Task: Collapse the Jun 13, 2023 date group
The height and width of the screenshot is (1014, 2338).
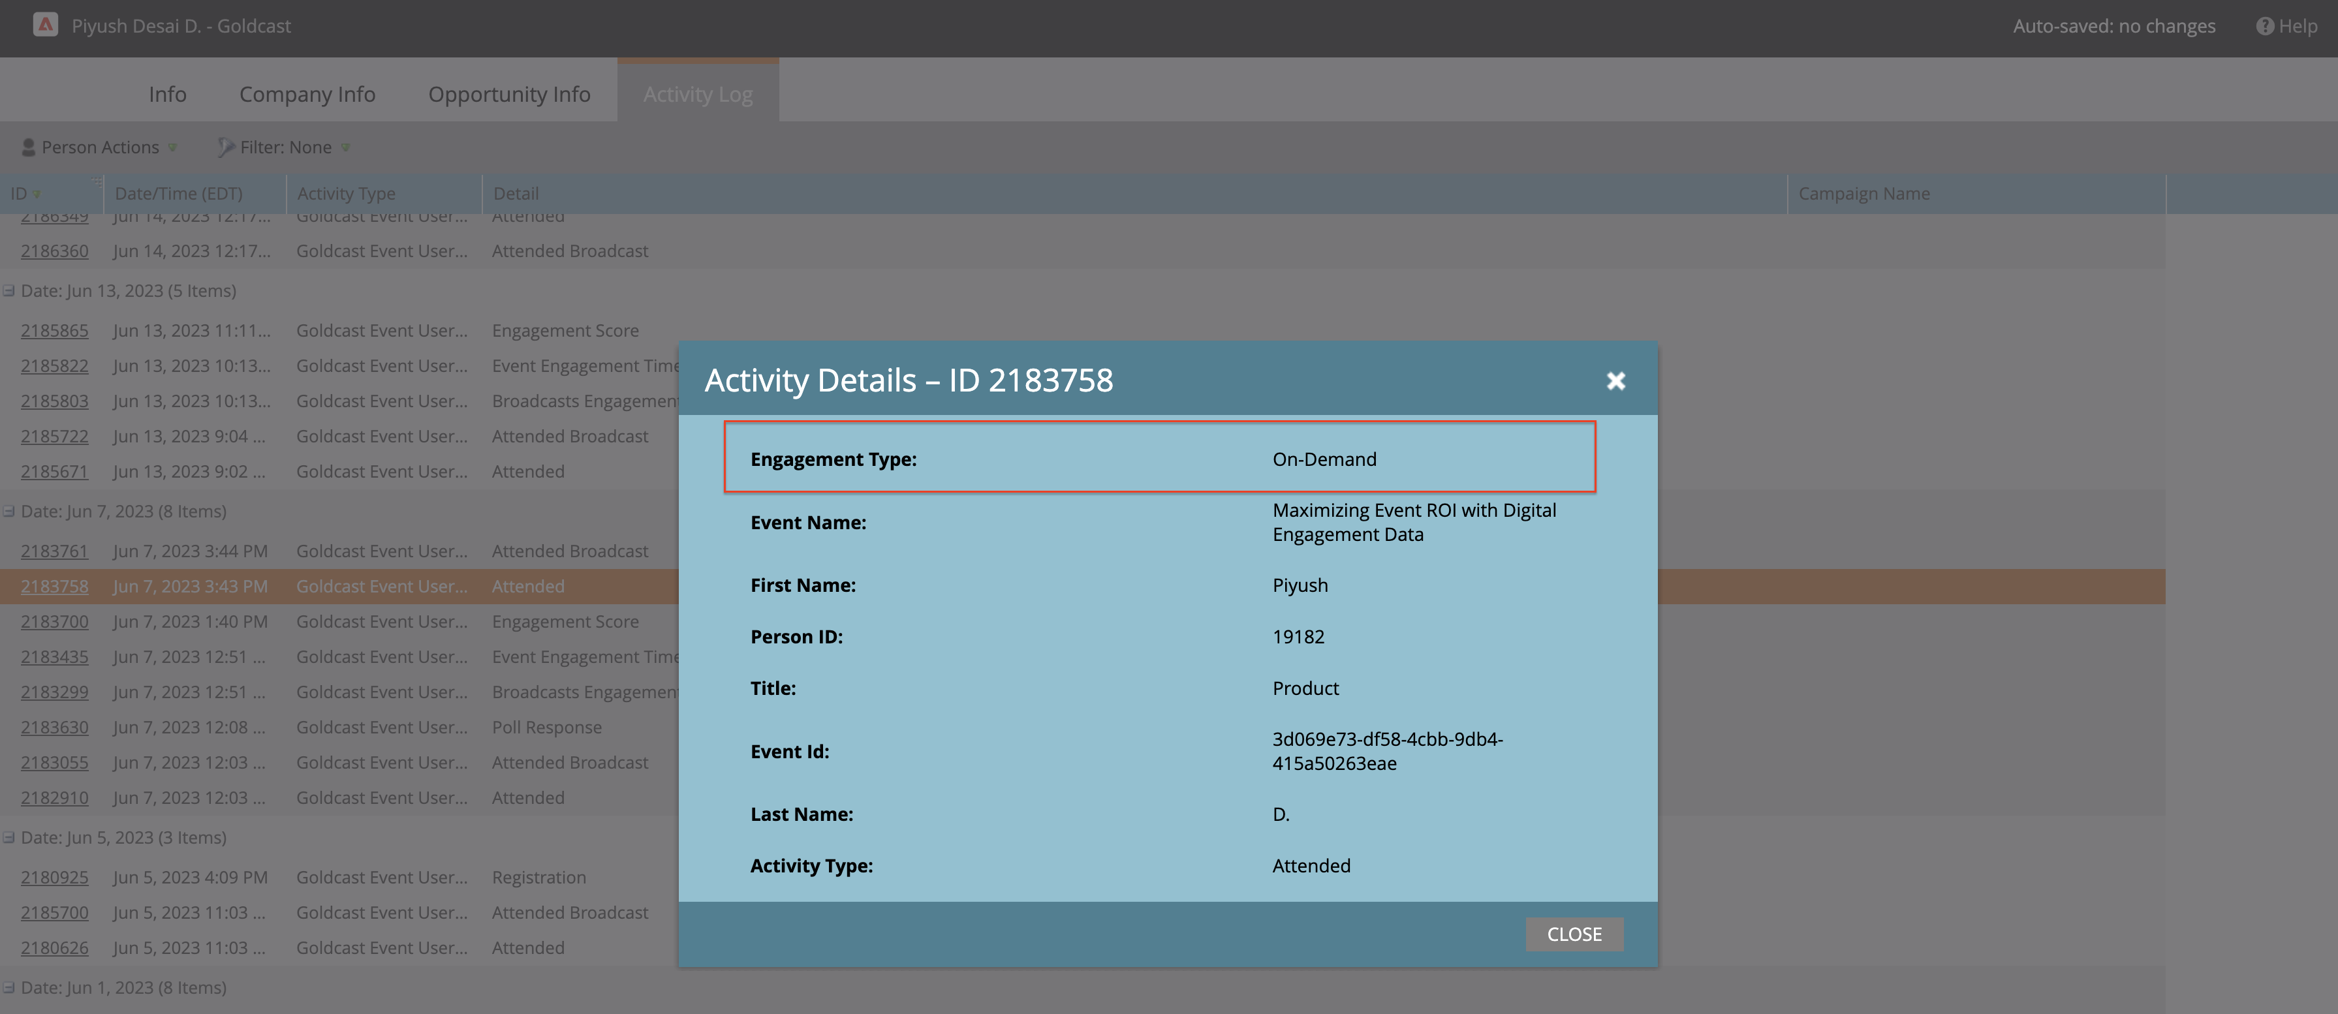Action: (x=9, y=291)
